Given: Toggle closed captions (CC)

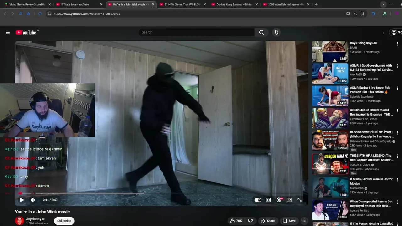Looking at the screenshot, I should coord(268,200).
